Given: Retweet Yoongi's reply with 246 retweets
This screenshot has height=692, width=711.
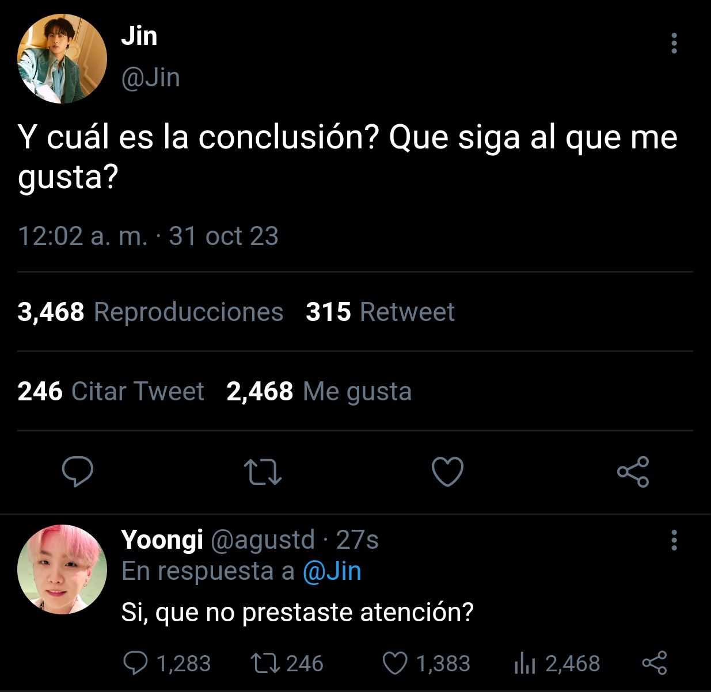Looking at the screenshot, I should click(x=287, y=663).
